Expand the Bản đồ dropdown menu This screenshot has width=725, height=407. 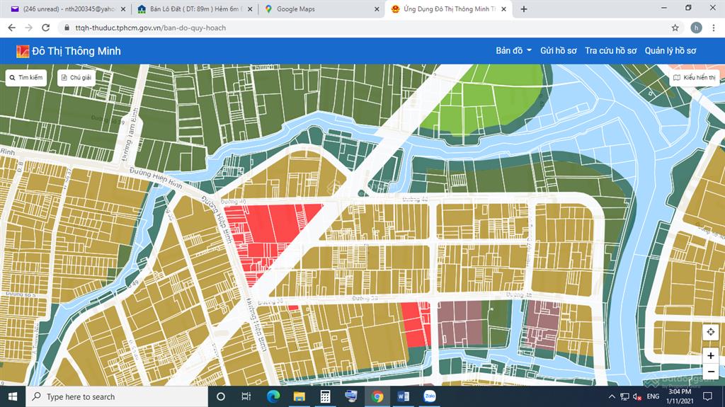coord(513,51)
